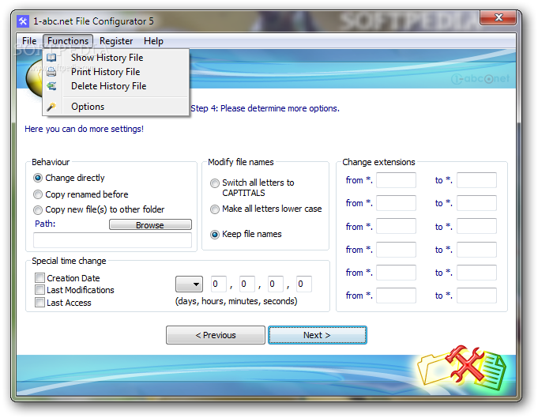Click the third row 'from *.' extension field
Viewport: 538px width, 418px height.
click(396, 227)
